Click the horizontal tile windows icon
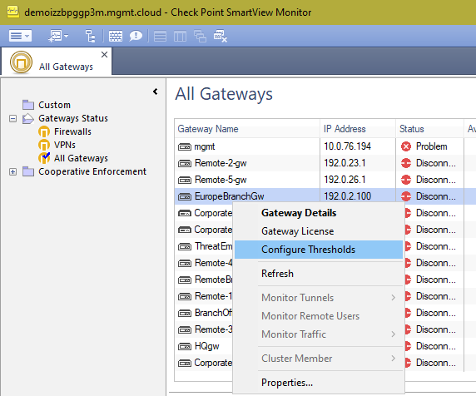This screenshot has width=476, height=396. 160,37
